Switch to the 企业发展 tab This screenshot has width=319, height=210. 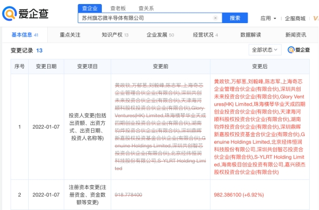[x=160, y=35]
